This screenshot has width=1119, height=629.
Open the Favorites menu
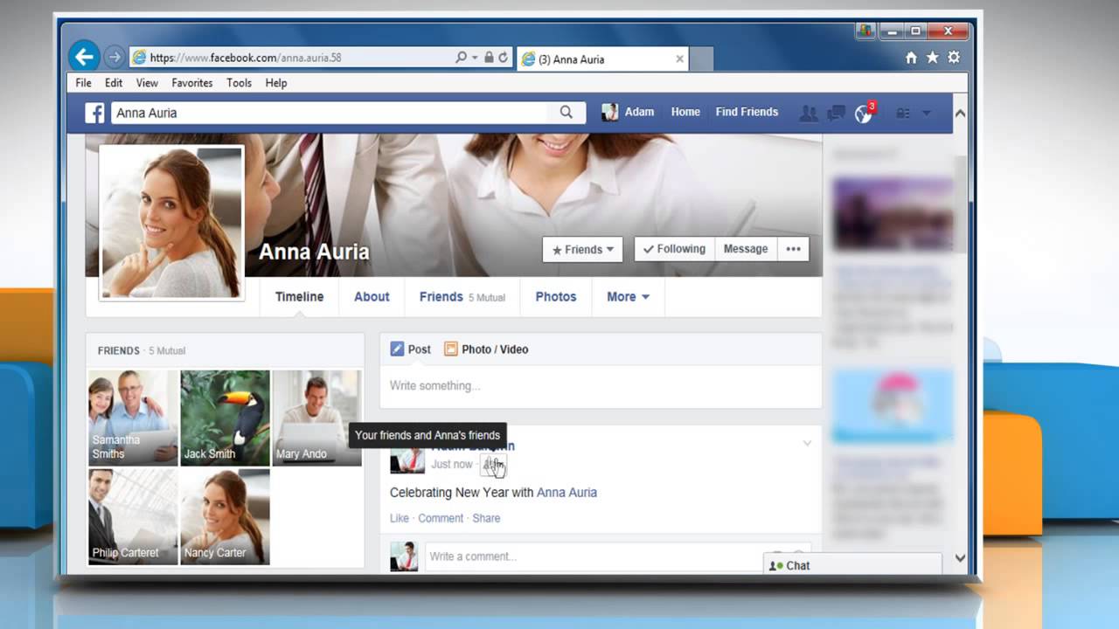pyautogui.click(x=192, y=83)
